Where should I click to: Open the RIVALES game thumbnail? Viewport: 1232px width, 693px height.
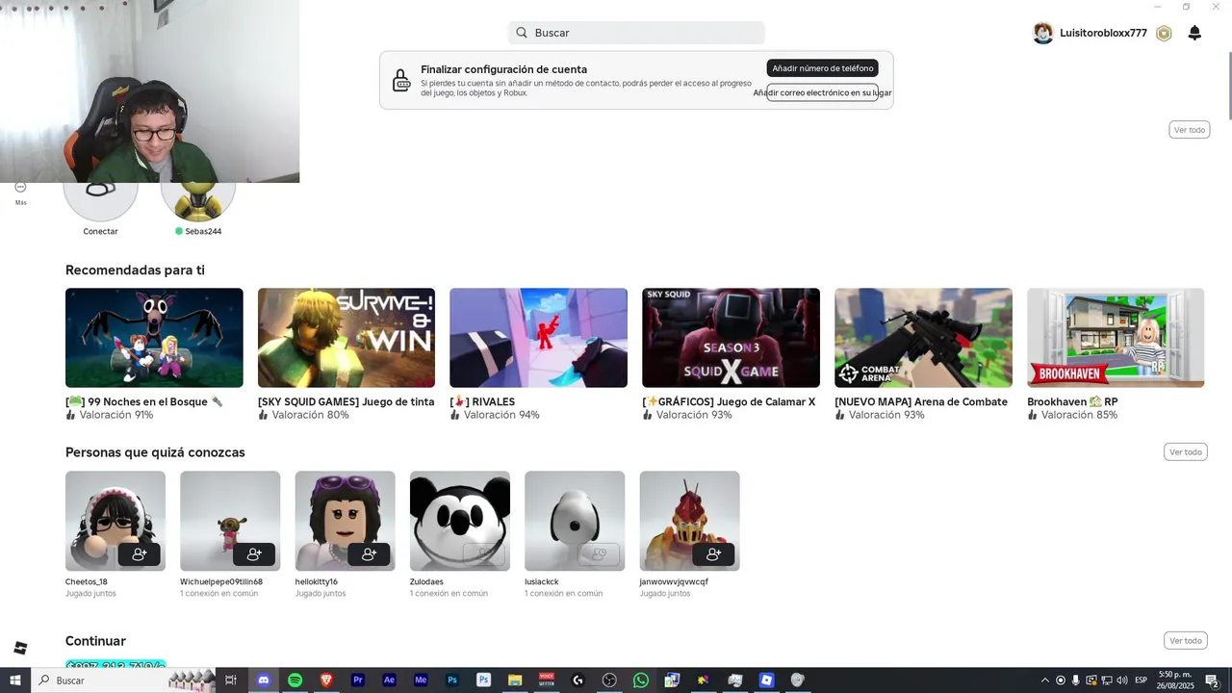tap(538, 338)
